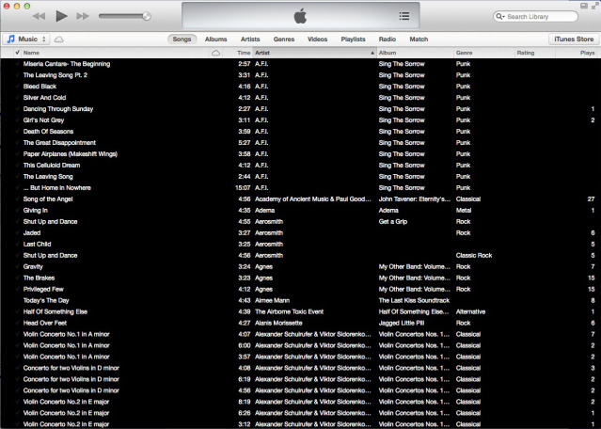This screenshot has width=601, height=429.
Task: Open the Match tab
Action: point(419,40)
